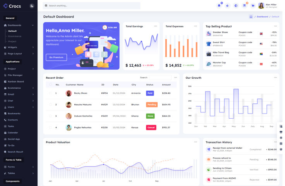Toggle dark mode icon in header

(236, 5)
